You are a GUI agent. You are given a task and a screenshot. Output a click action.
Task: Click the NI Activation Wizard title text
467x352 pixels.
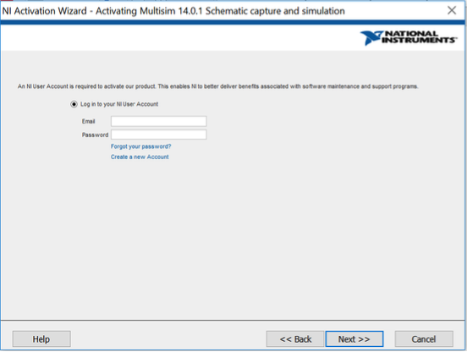(173, 11)
